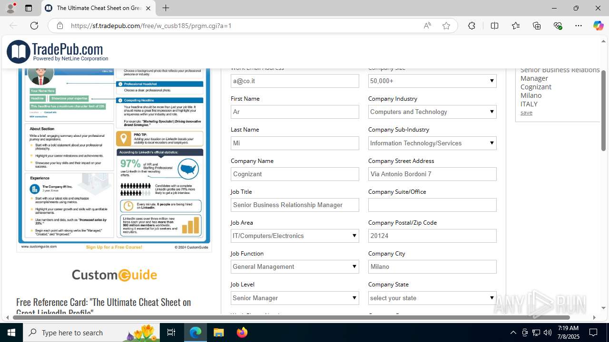Open the Company State dropdown

pyautogui.click(x=432, y=298)
